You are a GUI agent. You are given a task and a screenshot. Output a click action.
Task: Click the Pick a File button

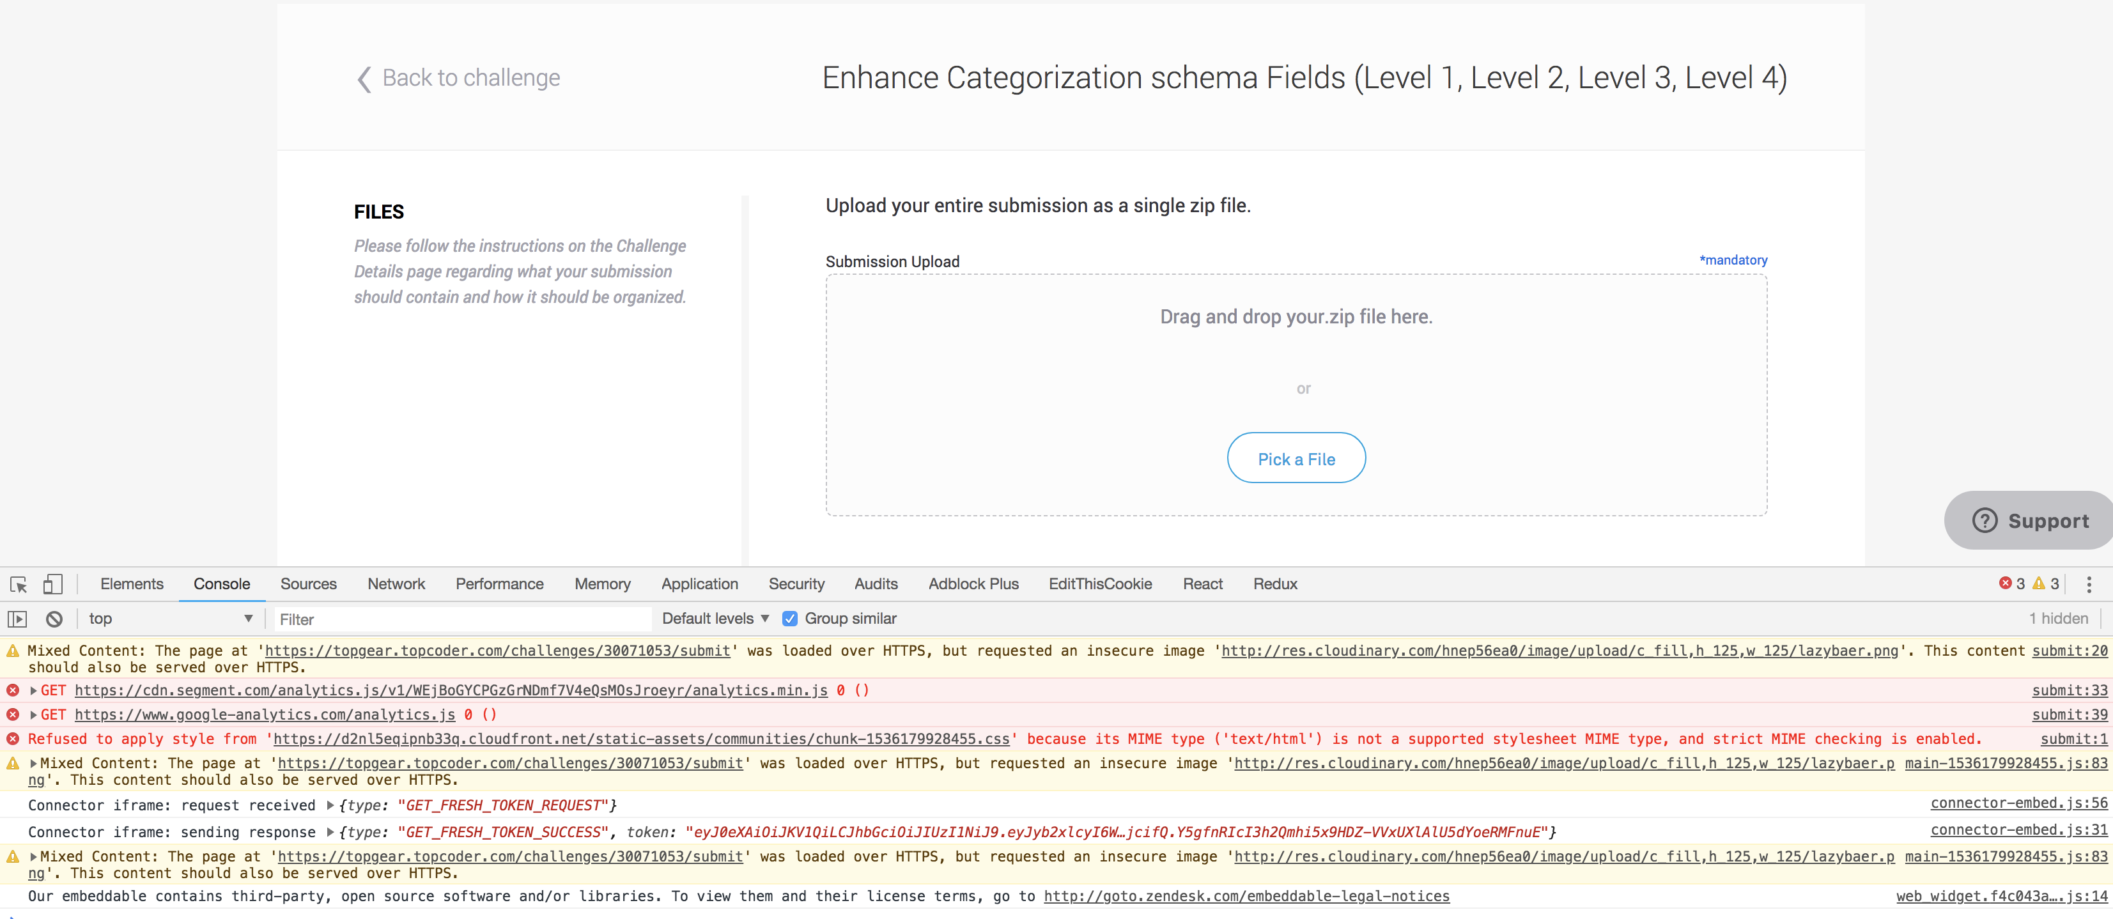(1295, 458)
